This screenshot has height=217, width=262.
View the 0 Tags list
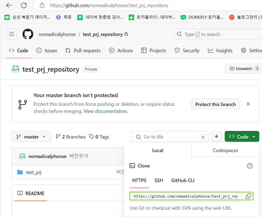pos(99,137)
